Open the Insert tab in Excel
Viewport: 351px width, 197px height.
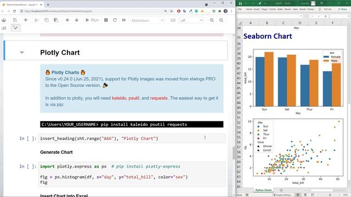coord(257,9)
